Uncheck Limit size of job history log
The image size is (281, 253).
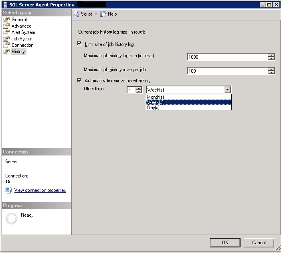coord(79,44)
